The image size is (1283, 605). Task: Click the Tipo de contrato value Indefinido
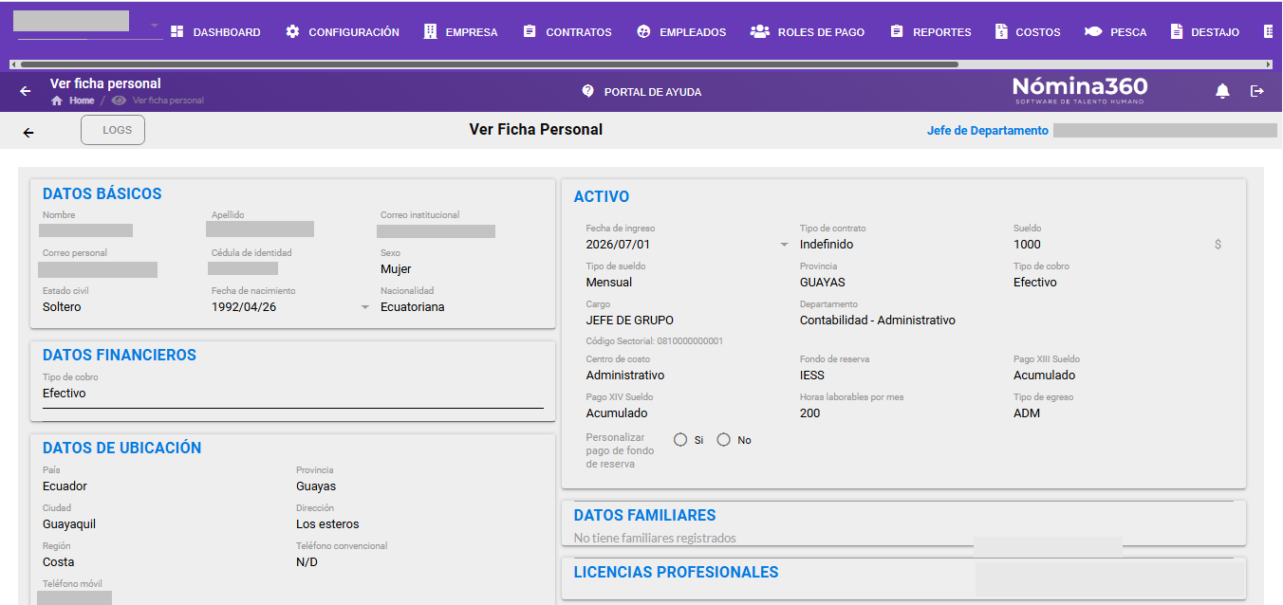827,245
